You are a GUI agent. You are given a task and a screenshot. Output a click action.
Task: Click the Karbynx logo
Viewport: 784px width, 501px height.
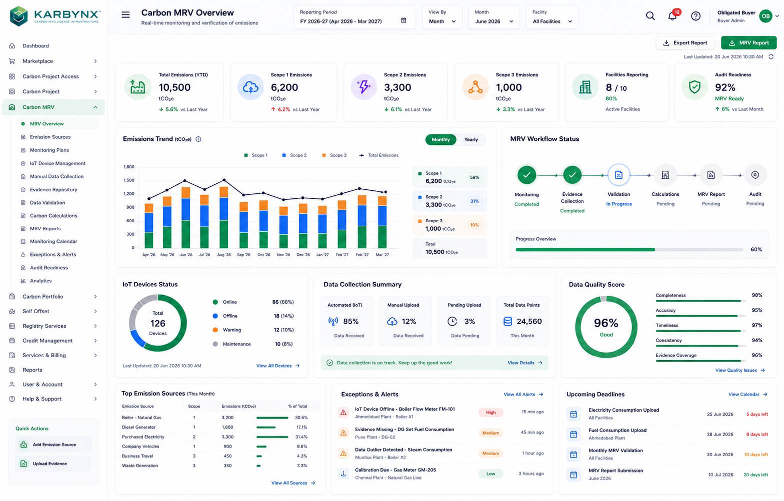[x=55, y=16]
